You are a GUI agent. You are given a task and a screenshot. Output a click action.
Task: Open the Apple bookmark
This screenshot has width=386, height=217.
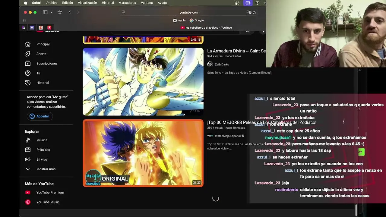coord(179,20)
